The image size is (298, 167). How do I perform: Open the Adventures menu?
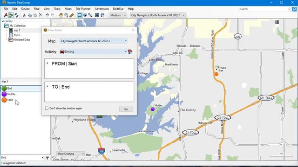point(102,9)
